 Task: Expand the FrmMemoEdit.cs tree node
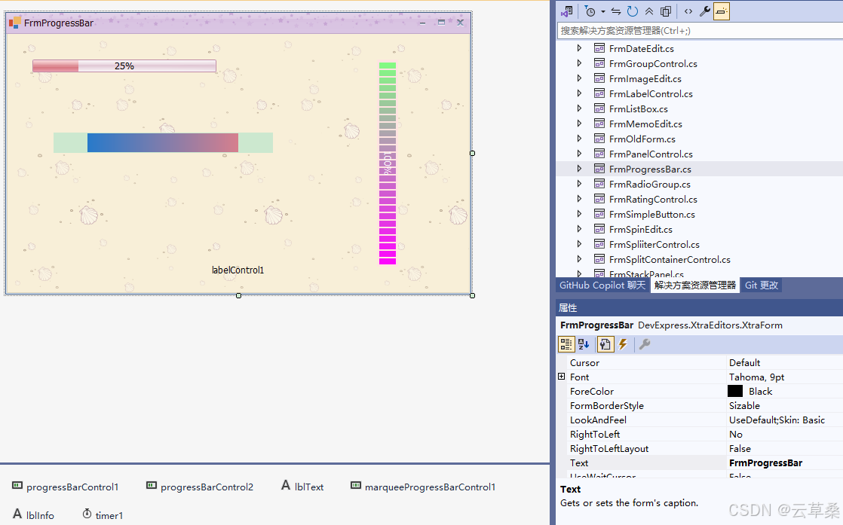579,123
